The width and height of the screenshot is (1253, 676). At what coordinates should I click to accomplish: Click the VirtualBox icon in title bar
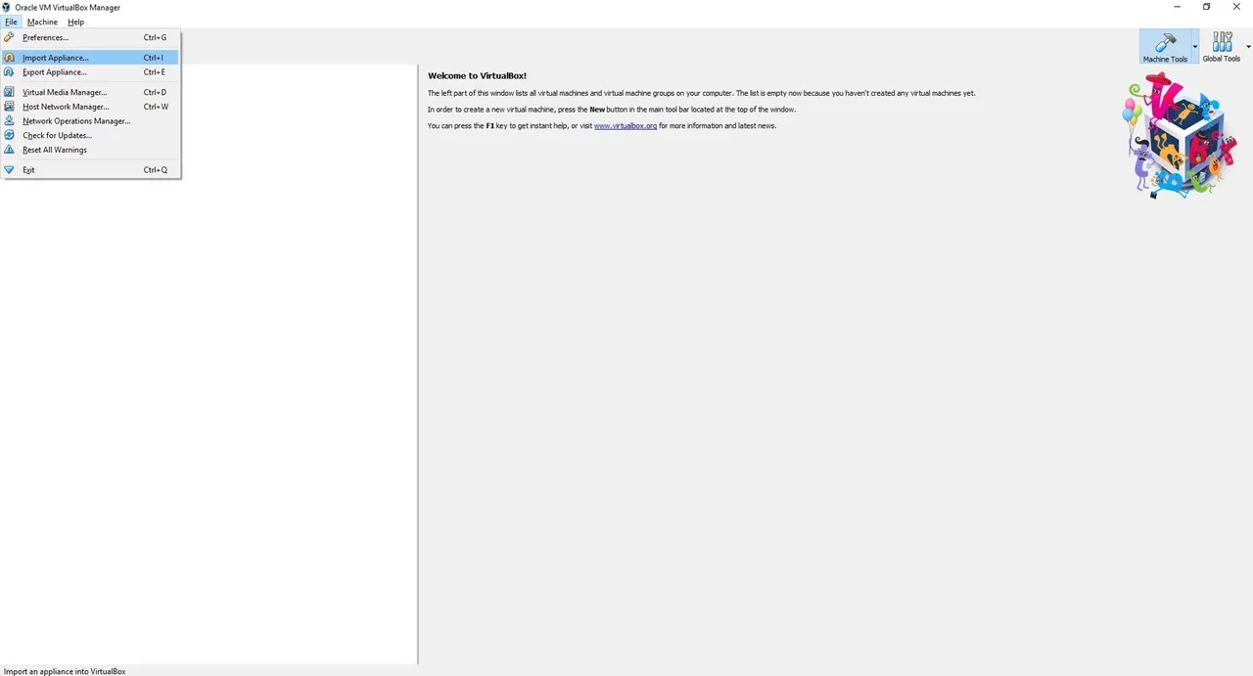[x=7, y=7]
